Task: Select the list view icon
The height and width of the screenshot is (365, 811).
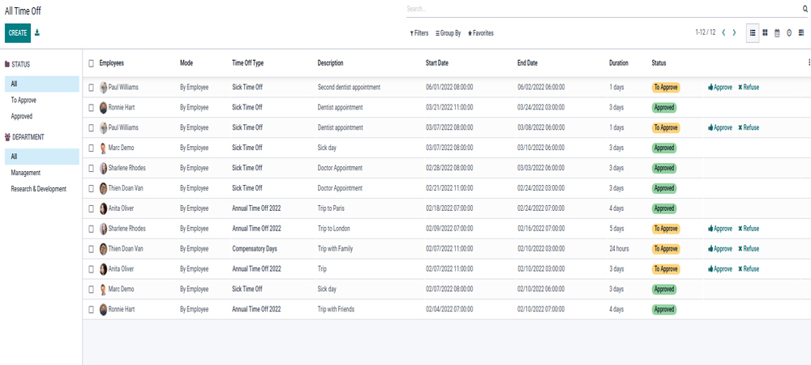Action: click(x=753, y=32)
